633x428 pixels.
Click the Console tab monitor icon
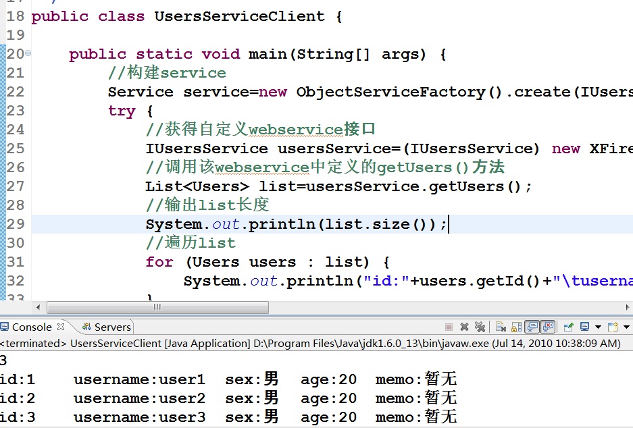pyautogui.click(x=5, y=327)
